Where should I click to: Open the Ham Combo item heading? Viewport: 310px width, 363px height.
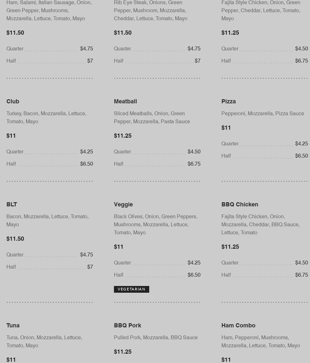coord(238,325)
